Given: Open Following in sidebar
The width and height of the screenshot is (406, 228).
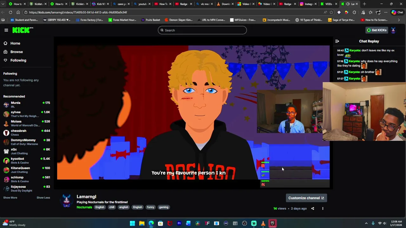Looking at the screenshot, I should (18, 60).
